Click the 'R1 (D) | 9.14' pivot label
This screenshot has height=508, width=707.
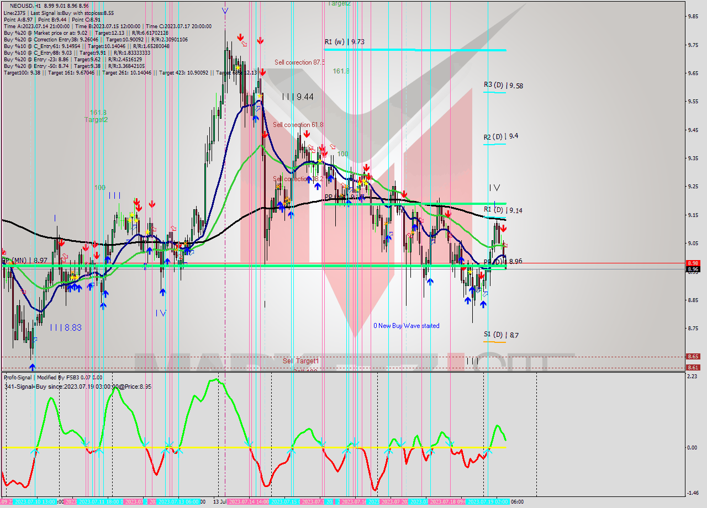pos(503,210)
